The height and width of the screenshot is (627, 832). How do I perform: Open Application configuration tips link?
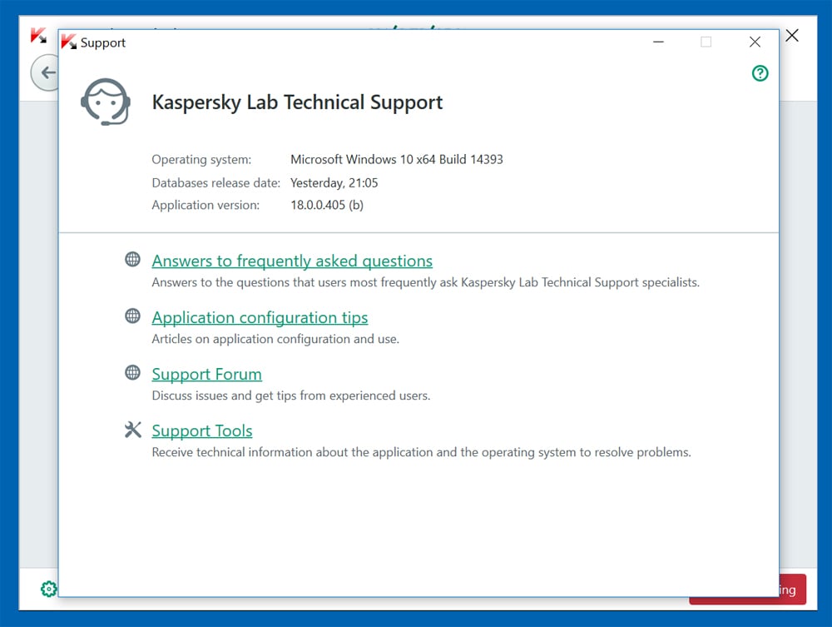click(260, 317)
